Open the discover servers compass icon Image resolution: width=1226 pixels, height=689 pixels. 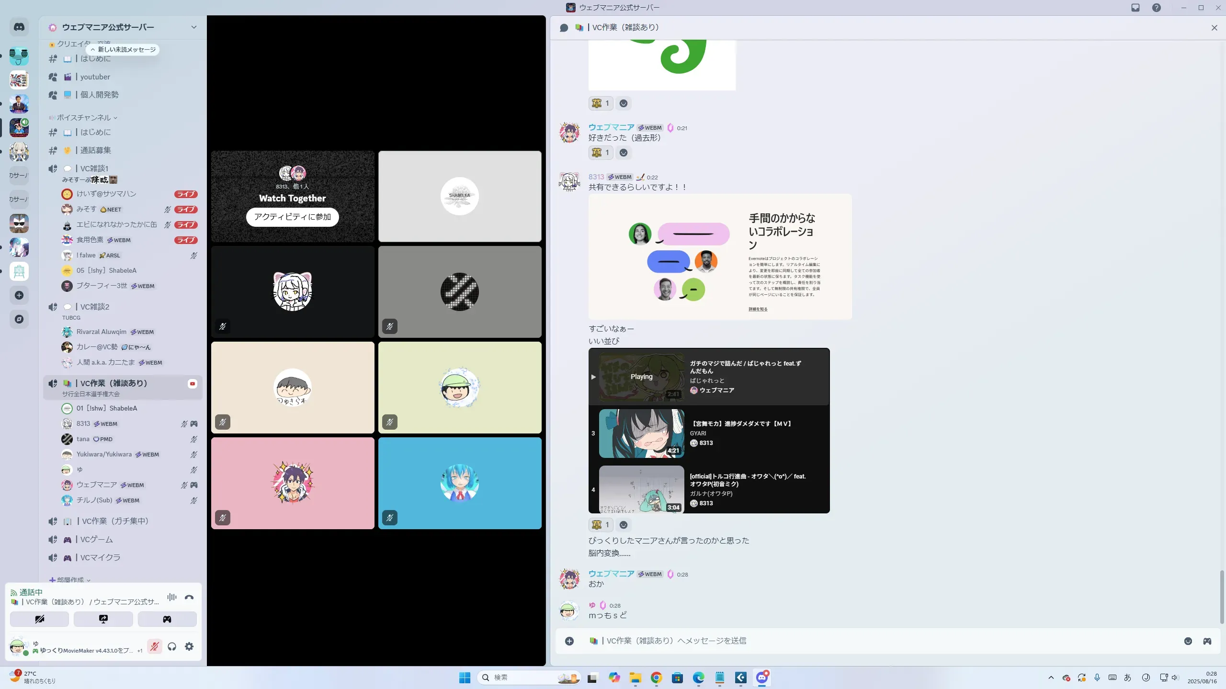tap(19, 319)
